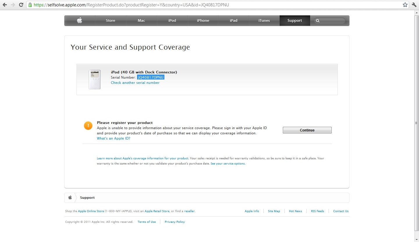Go to the iTunes section
419x242 pixels.
(x=264, y=21)
